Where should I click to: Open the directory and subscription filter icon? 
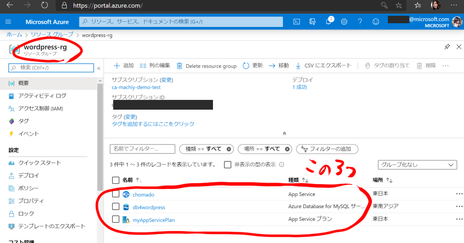[x=312, y=22]
